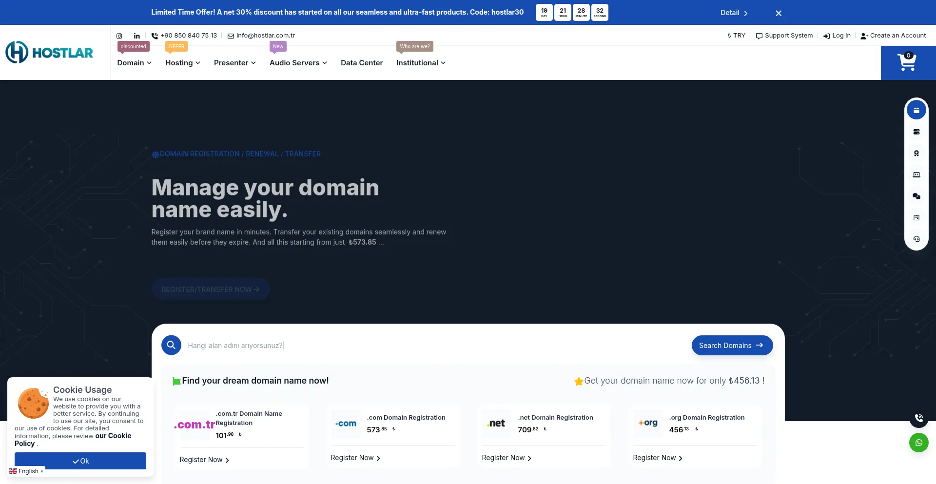Open the Data Center page
The image size is (936, 484).
[x=362, y=63]
